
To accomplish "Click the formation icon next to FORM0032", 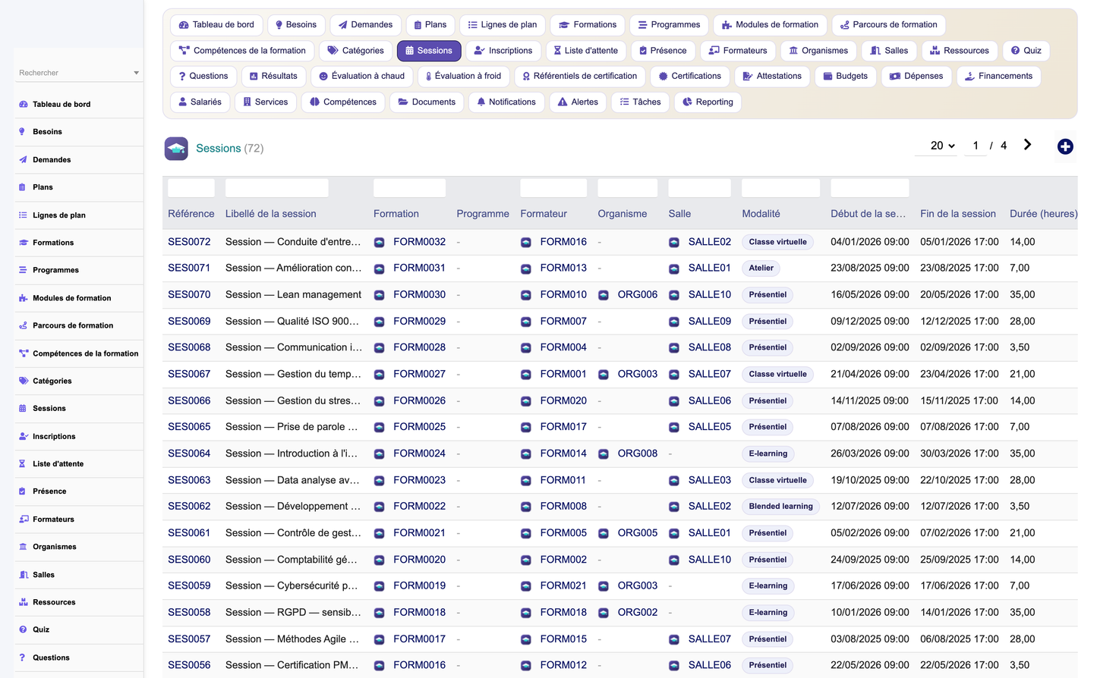I will point(380,243).
